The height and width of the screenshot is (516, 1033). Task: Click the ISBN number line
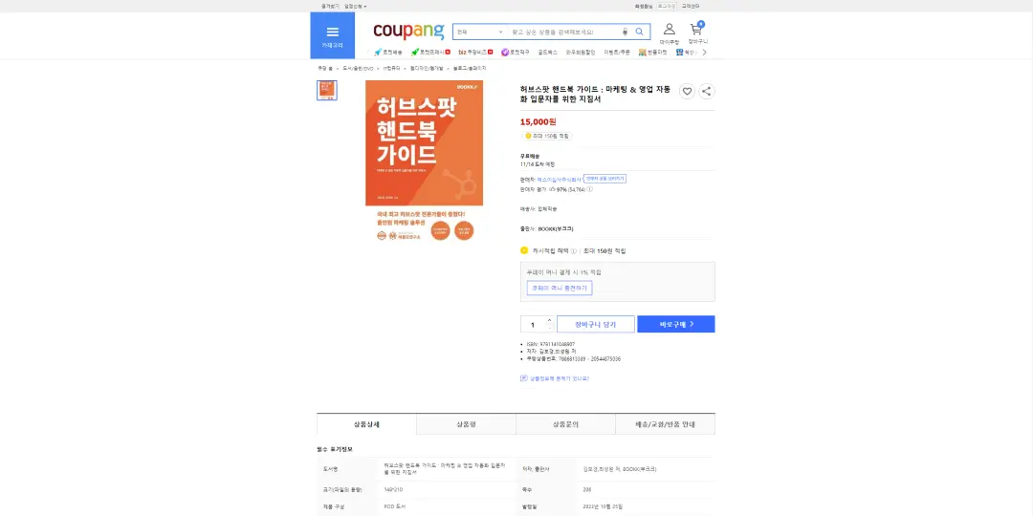pyautogui.click(x=551, y=344)
